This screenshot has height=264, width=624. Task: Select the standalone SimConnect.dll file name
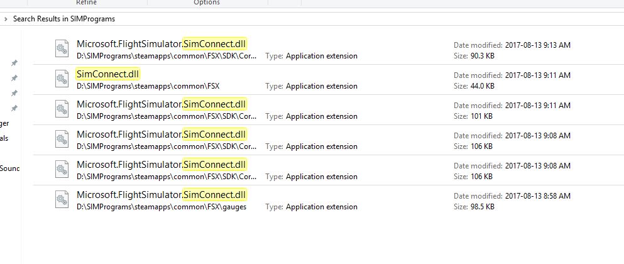pos(107,74)
